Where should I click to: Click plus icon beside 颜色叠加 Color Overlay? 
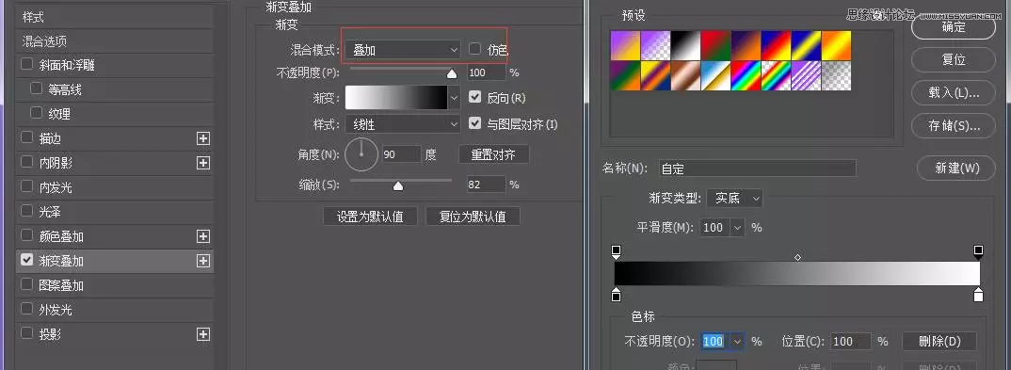[203, 236]
